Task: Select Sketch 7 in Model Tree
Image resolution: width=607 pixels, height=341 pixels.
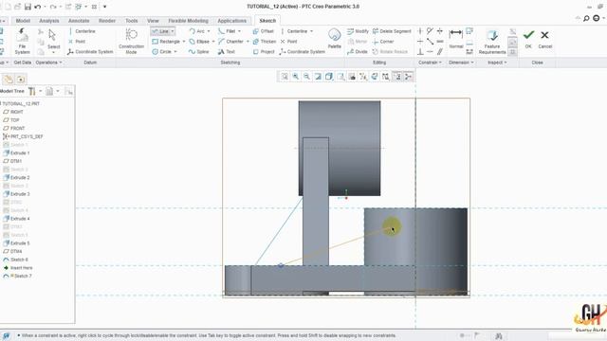Action: (18, 276)
